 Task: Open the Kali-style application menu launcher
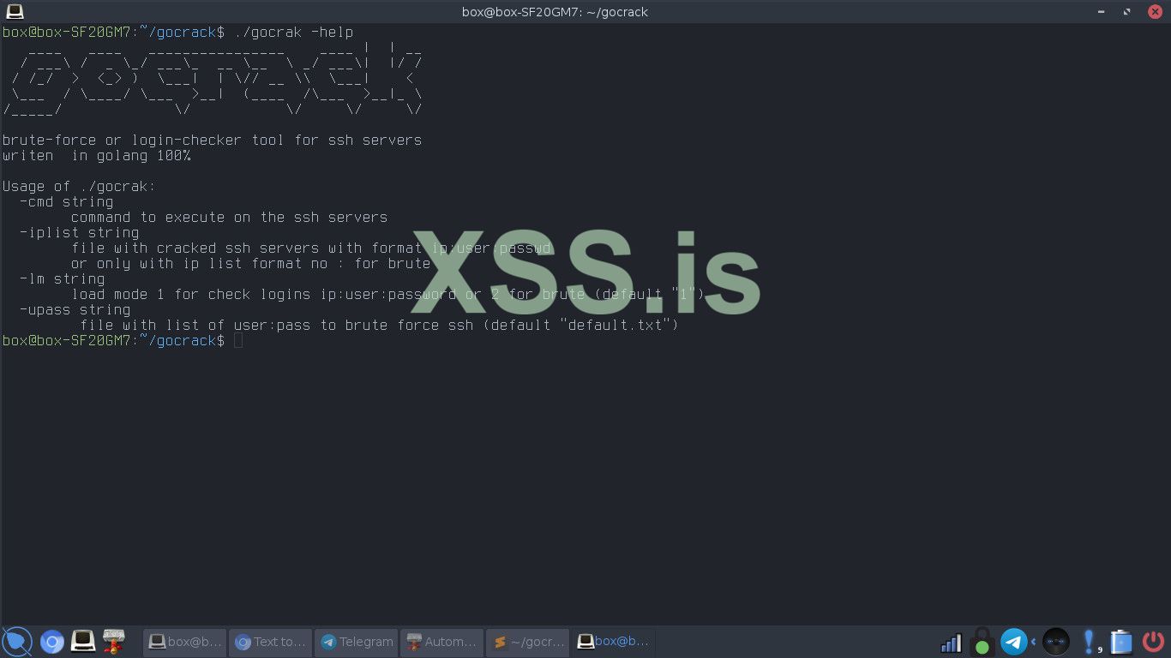(x=16, y=642)
